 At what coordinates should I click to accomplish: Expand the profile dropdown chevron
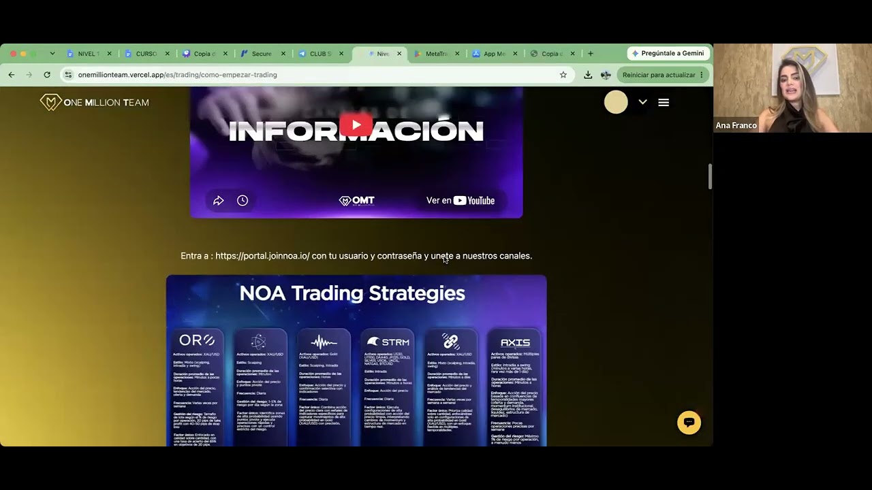(642, 102)
